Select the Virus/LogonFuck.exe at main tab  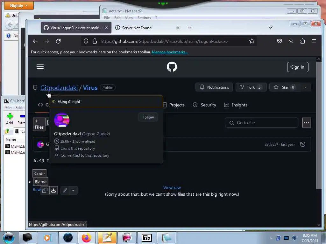point(75,28)
